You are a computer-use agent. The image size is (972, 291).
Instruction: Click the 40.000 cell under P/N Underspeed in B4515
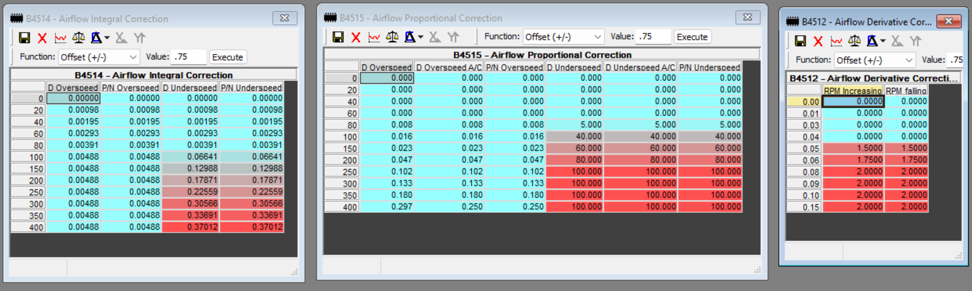[710, 136]
